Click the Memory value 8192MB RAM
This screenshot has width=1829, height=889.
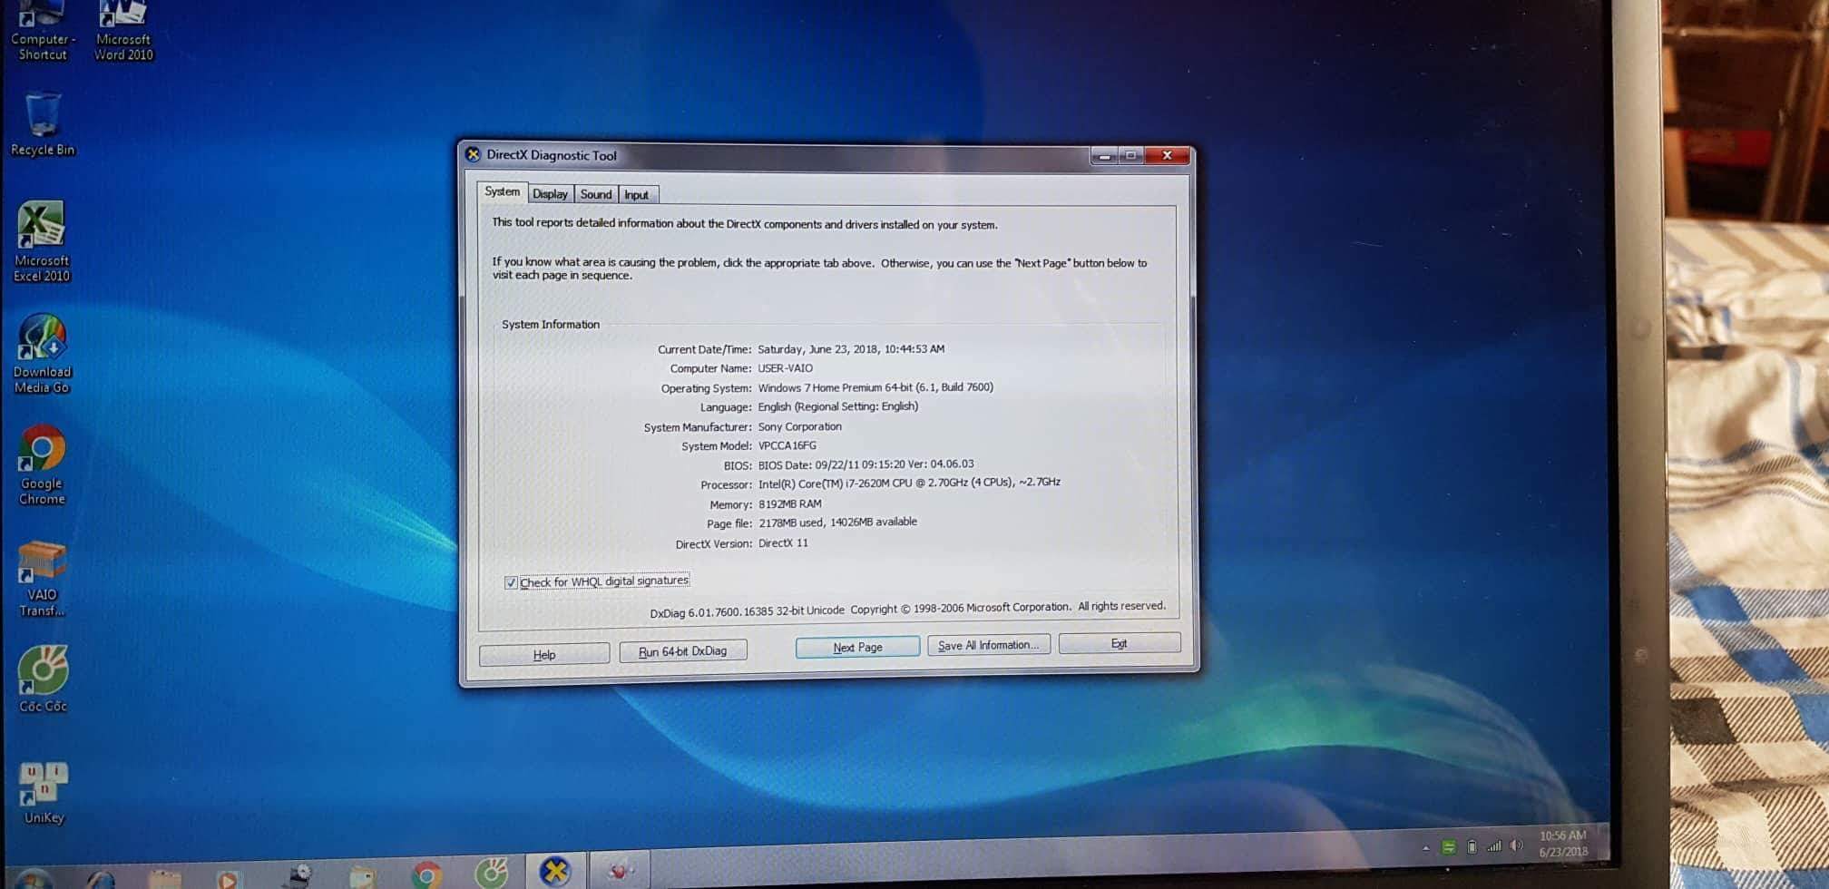[790, 503]
